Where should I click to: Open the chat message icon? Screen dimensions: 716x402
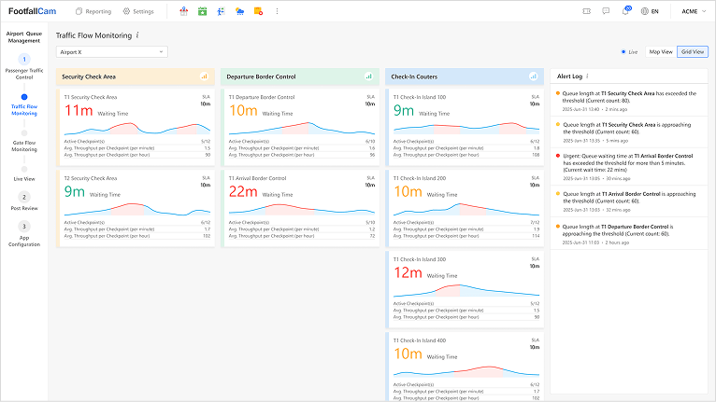click(x=606, y=11)
